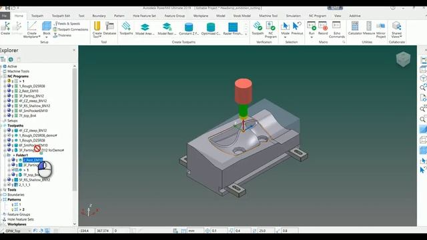This screenshot has width=427, height=240.
Task: Open Feeds & Speeds
Action: (67, 24)
